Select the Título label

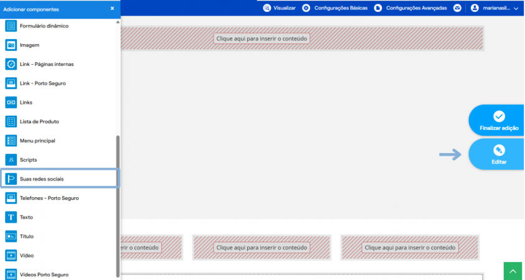pyautogui.click(x=27, y=236)
